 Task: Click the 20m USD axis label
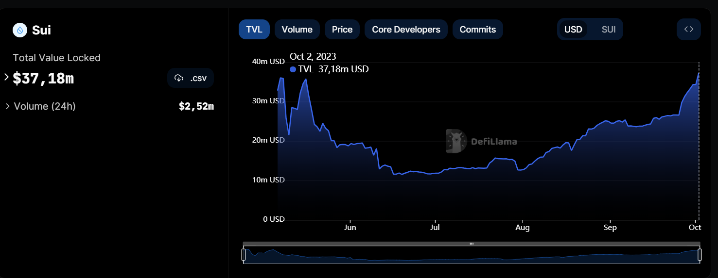pyautogui.click(x=268, y=140)
